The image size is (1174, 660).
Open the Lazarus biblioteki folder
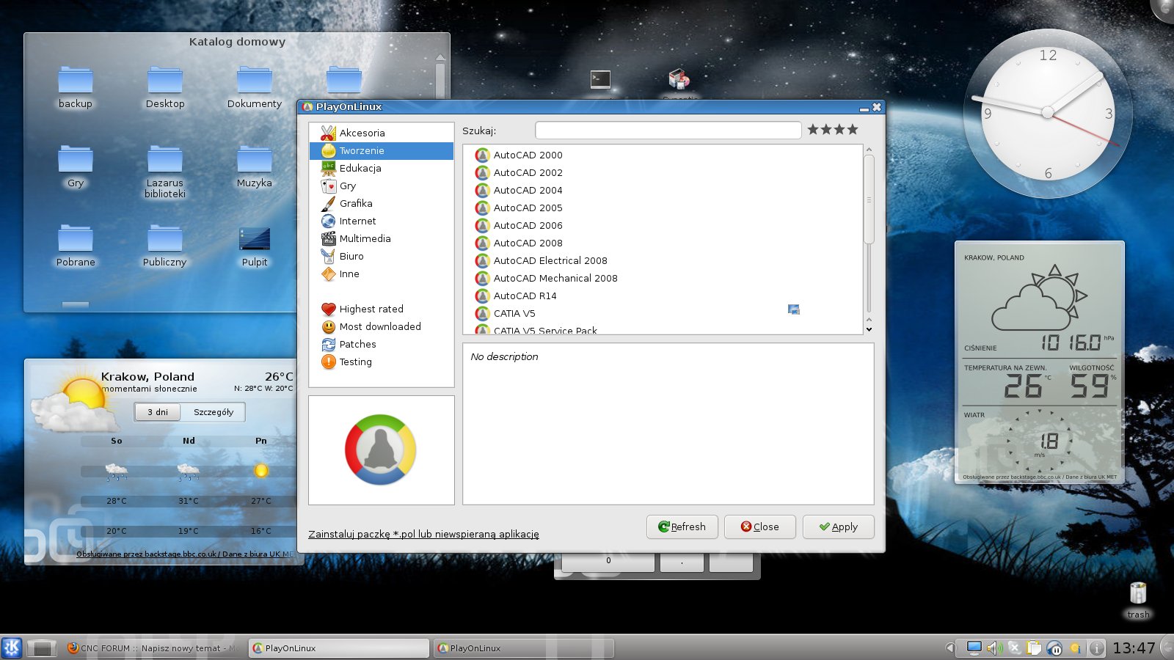(165, 172)
